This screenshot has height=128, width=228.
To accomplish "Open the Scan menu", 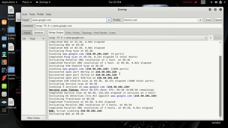I will pos(25,14).
